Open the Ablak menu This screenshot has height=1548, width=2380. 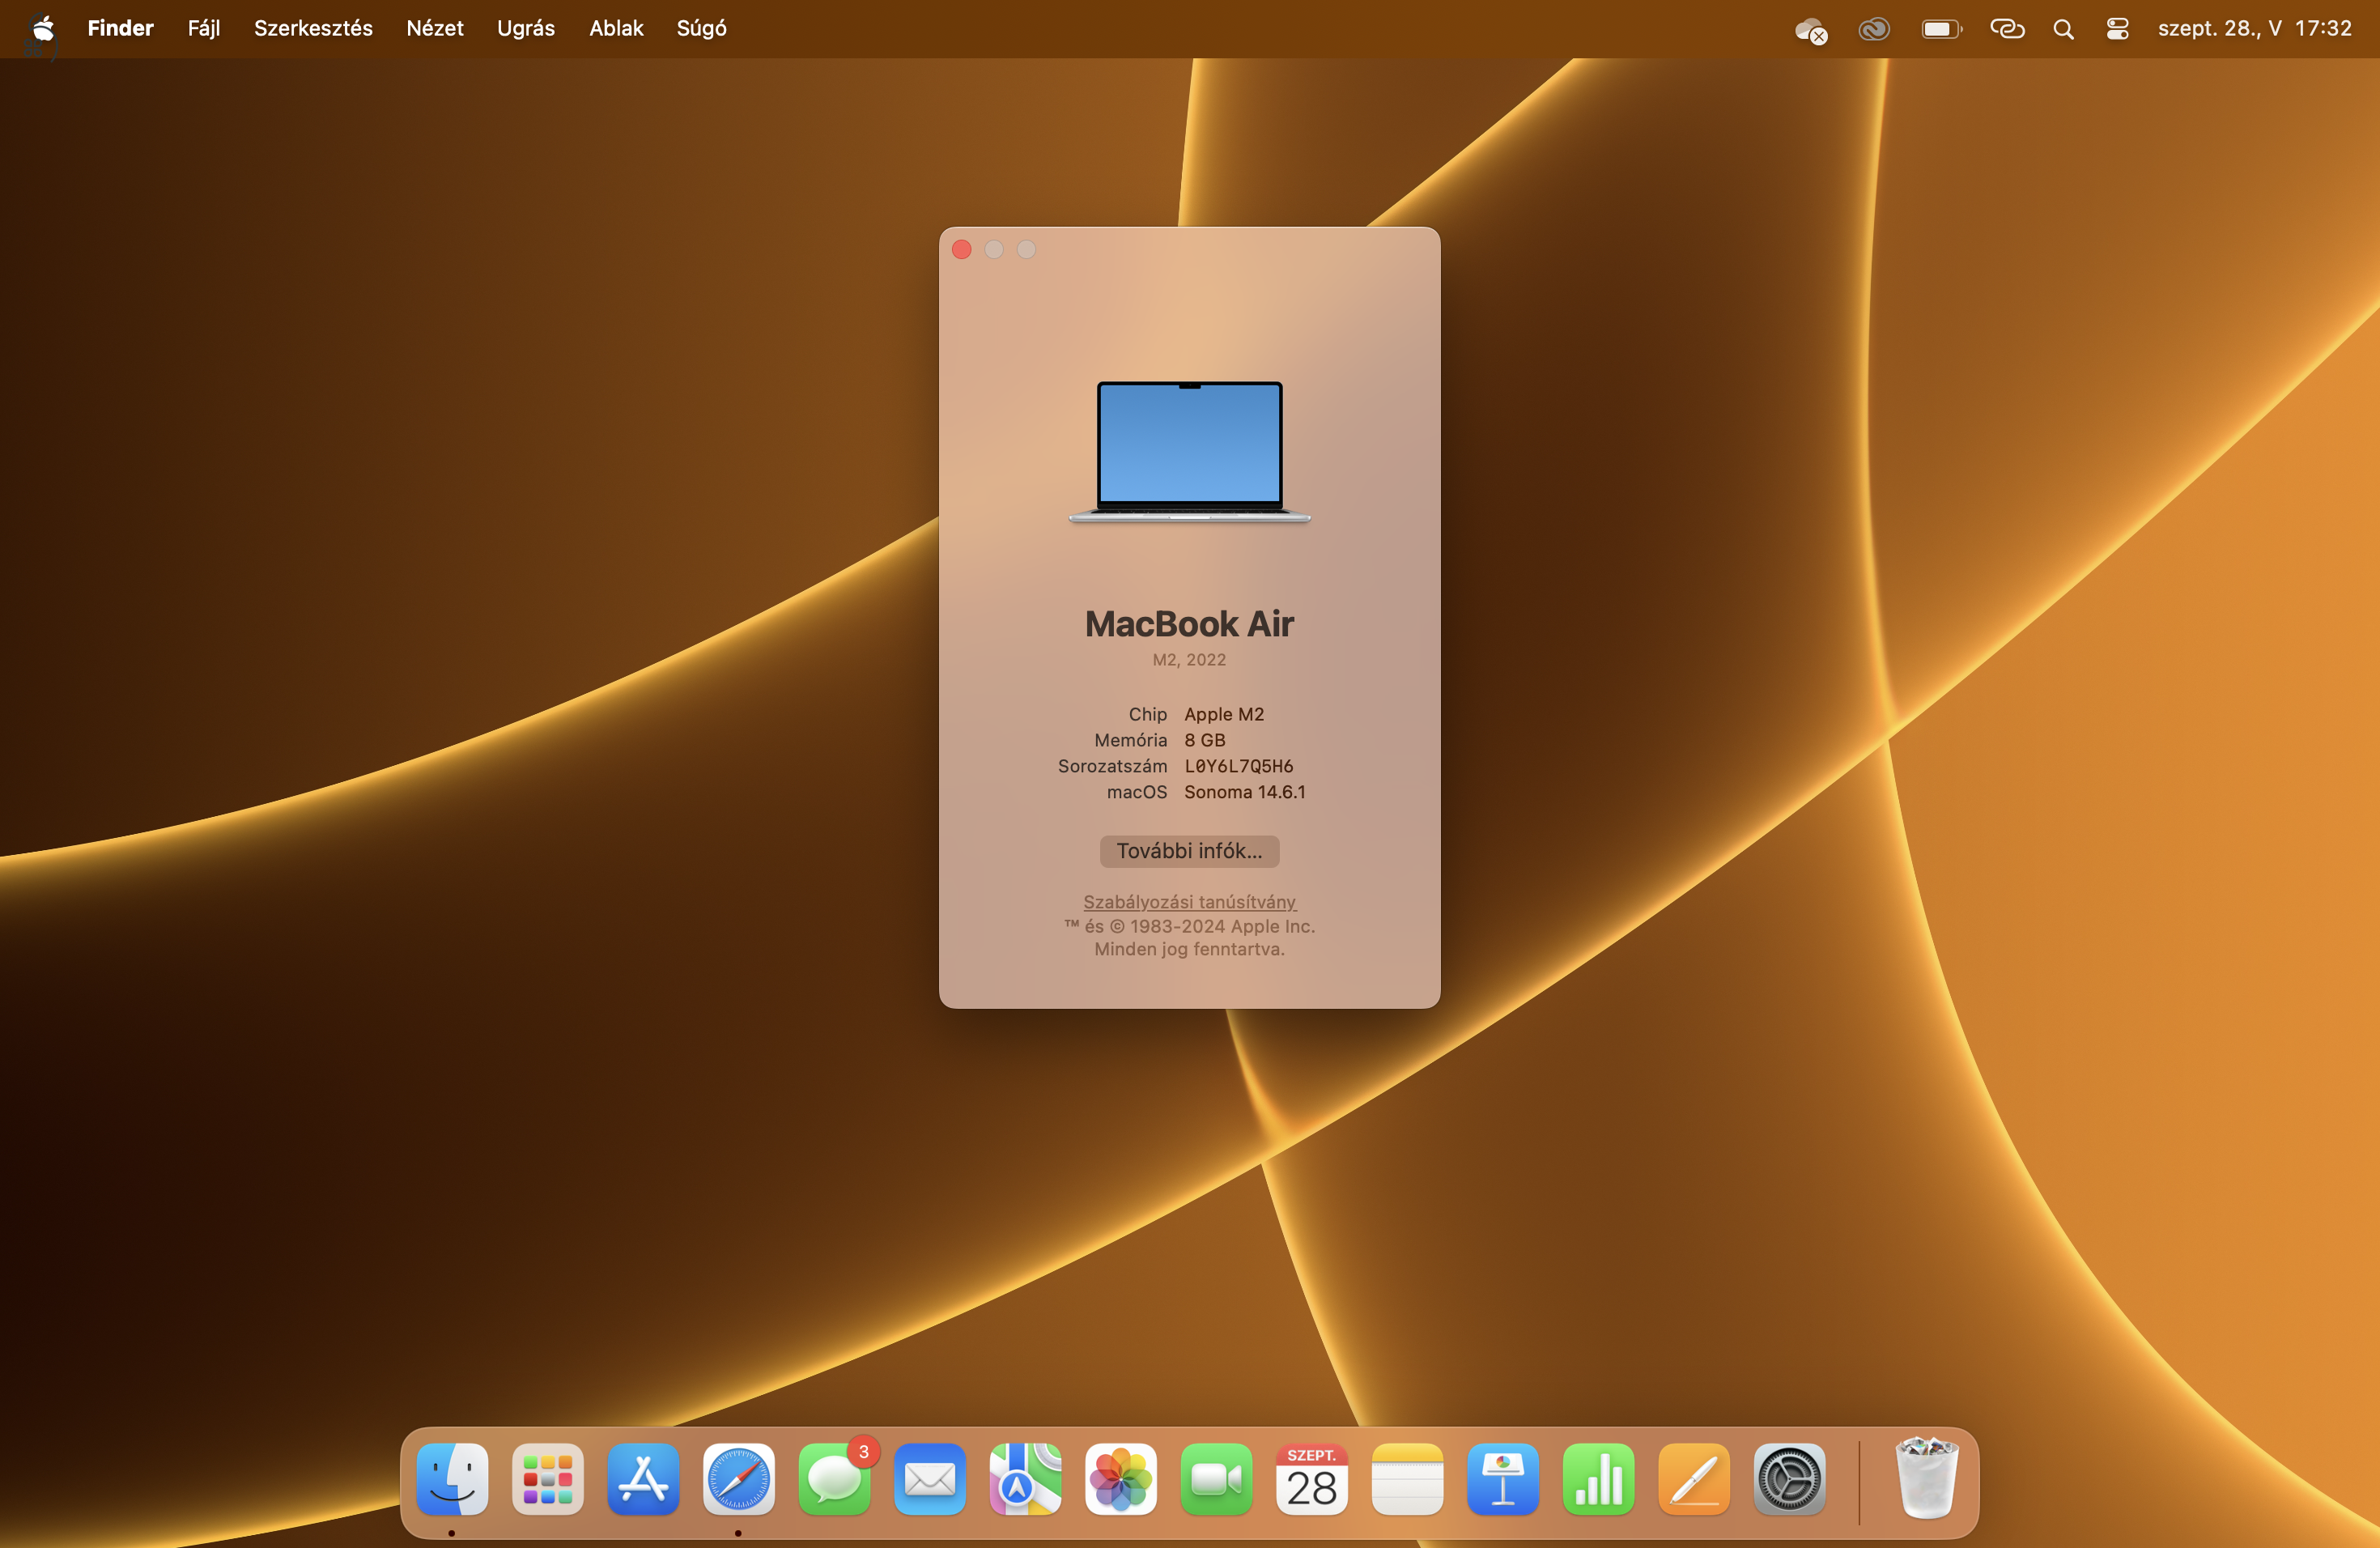[x=616, y=28]
